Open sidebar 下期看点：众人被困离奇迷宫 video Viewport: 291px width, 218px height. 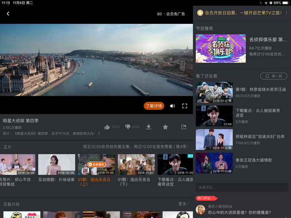click(x=214, y=116)
